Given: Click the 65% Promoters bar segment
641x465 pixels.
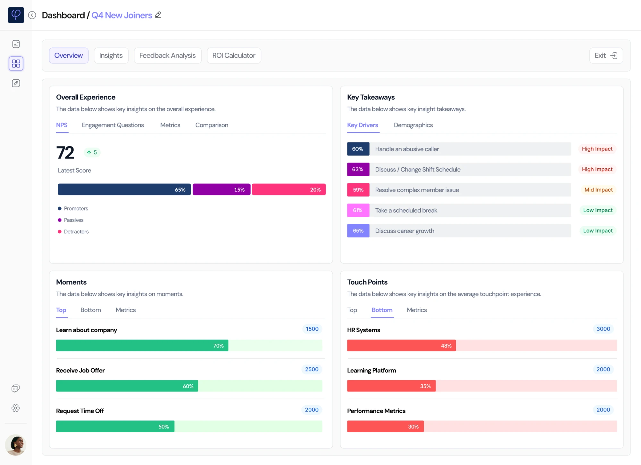Looking at the screenshot, I should (124, 189).
